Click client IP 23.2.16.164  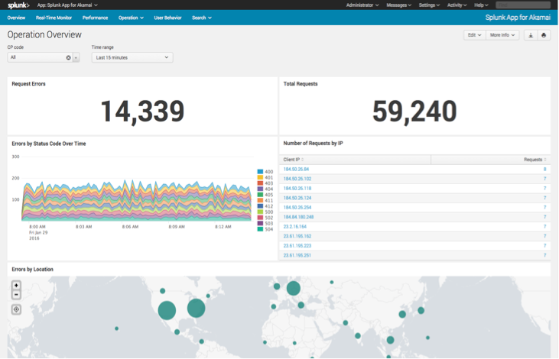(295, 227)
